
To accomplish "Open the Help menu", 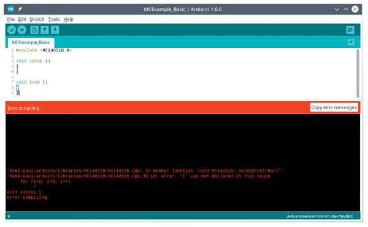I will pos(68,19).
